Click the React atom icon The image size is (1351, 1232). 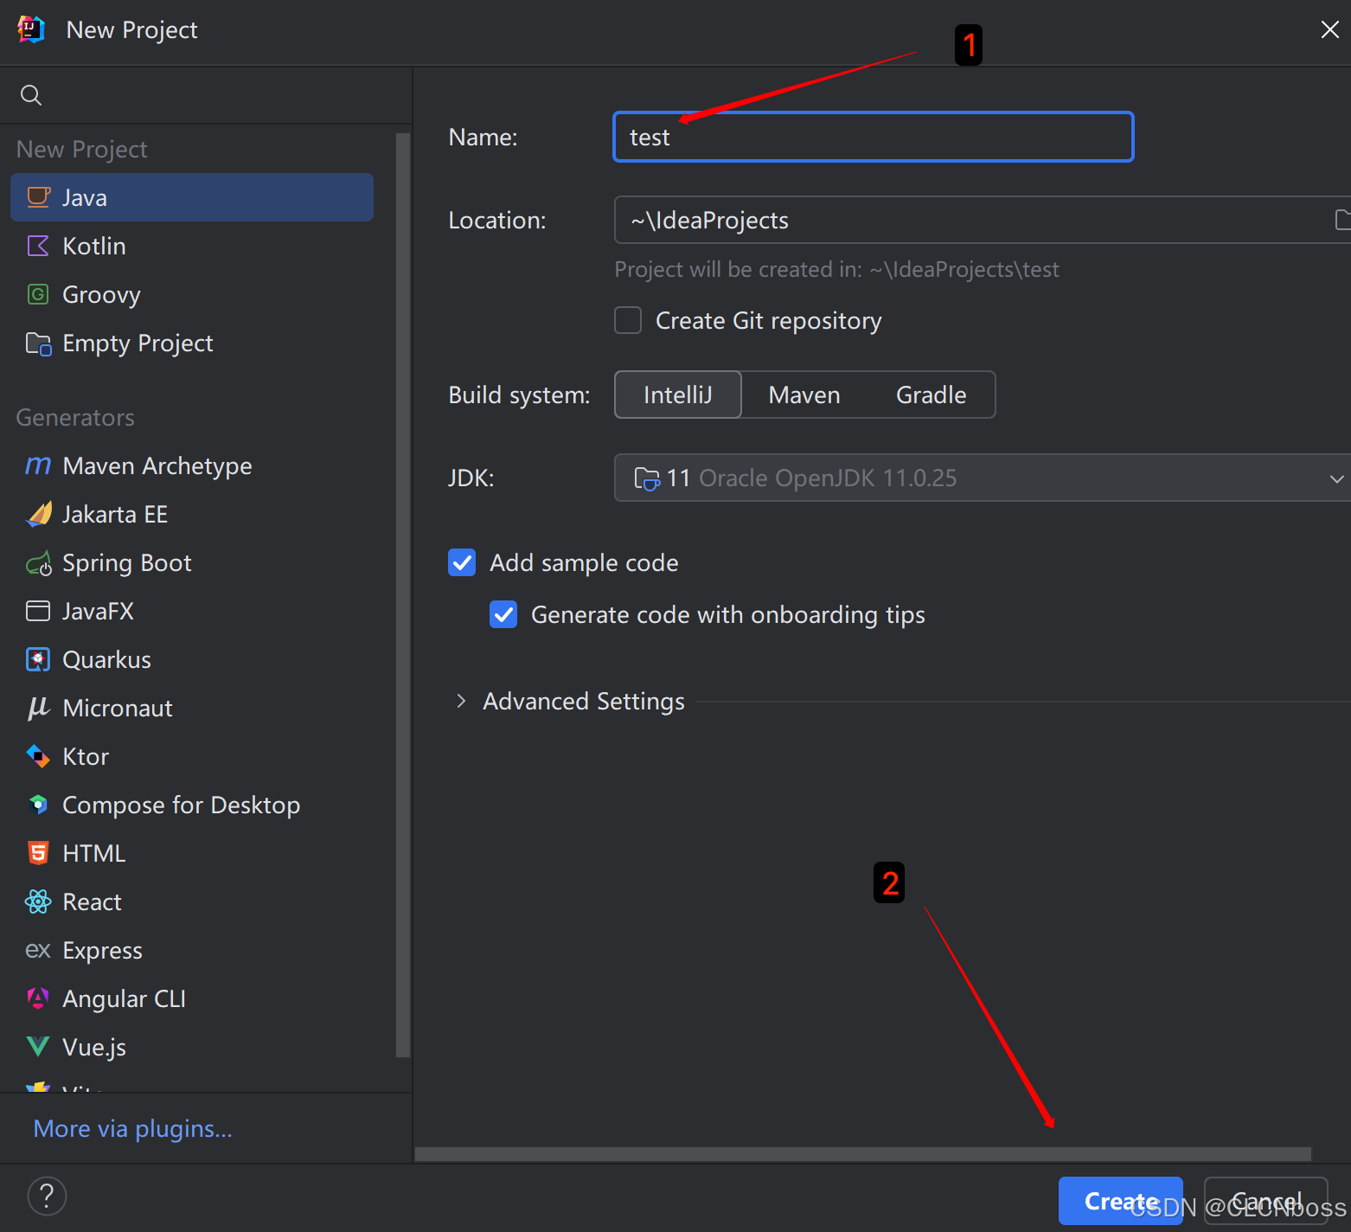(x=38, y=902)
